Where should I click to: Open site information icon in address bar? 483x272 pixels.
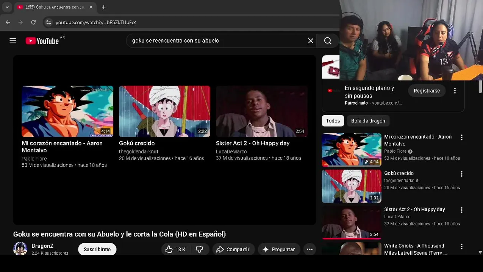pos(48,22)
